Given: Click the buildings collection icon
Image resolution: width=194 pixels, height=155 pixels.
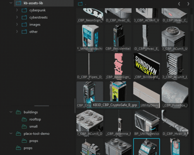Looking at the screenshot, I should (x=19, y=112).
